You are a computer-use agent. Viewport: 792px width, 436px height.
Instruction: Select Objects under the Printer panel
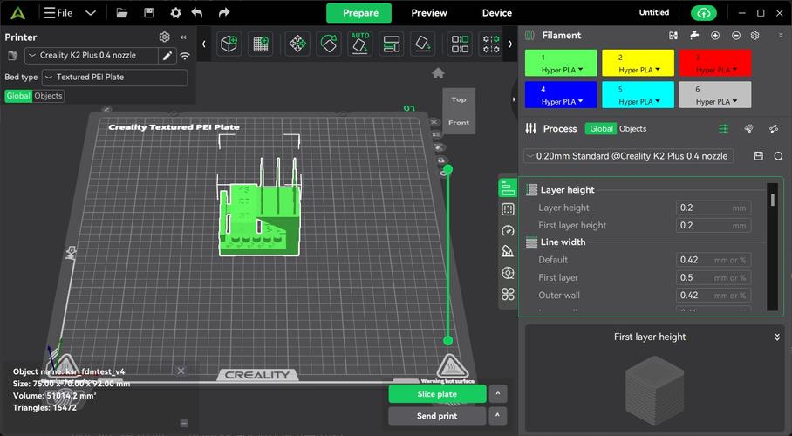[49, 96]
